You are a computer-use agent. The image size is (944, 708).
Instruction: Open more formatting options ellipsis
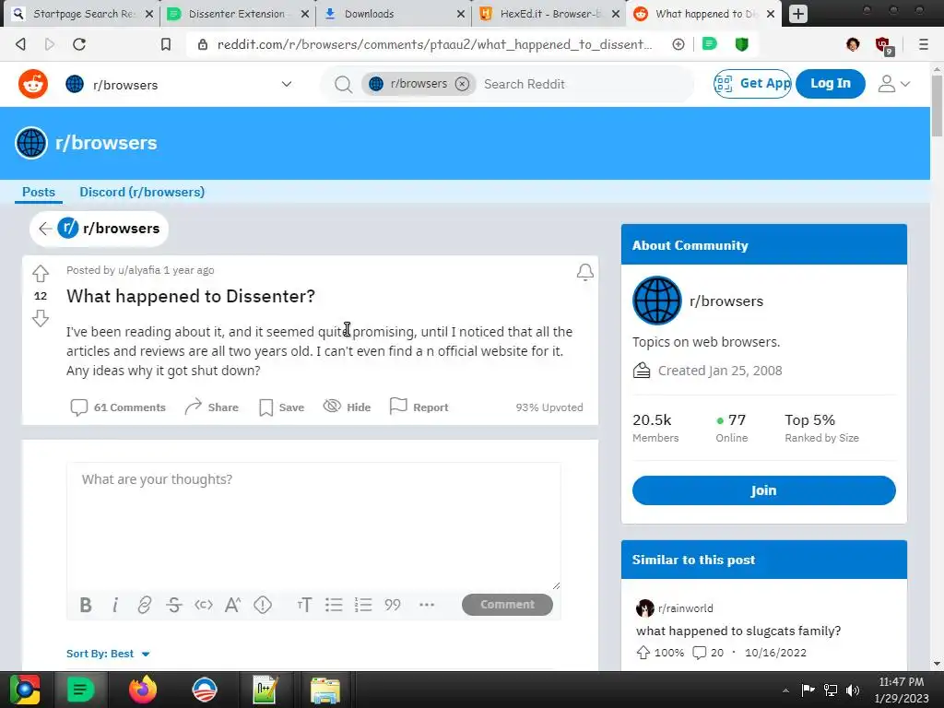pyautogui.click(x=426, y=605)
